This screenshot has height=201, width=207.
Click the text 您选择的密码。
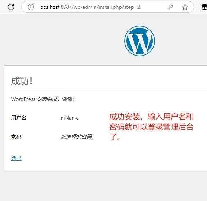pos(77,137)
